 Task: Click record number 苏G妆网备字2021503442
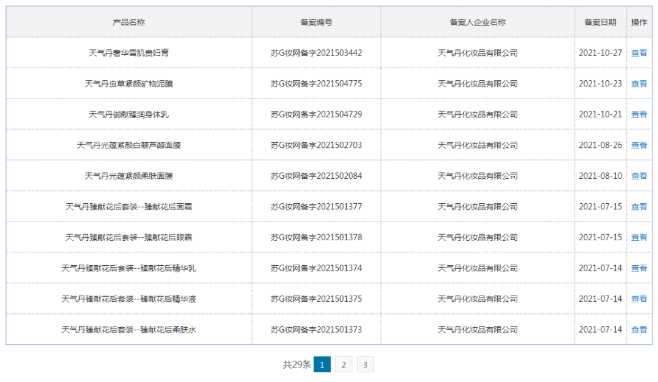pyautogui.click(x=316, y=53)
